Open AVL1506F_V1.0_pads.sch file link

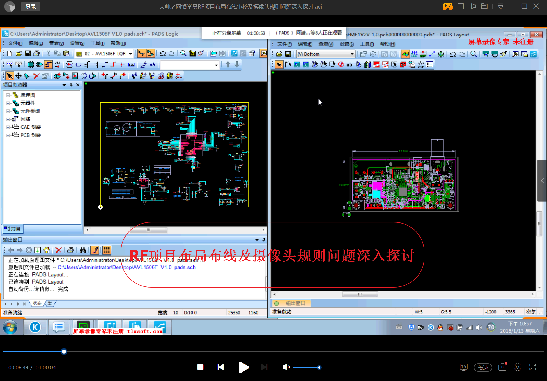[x=127, y=267]
